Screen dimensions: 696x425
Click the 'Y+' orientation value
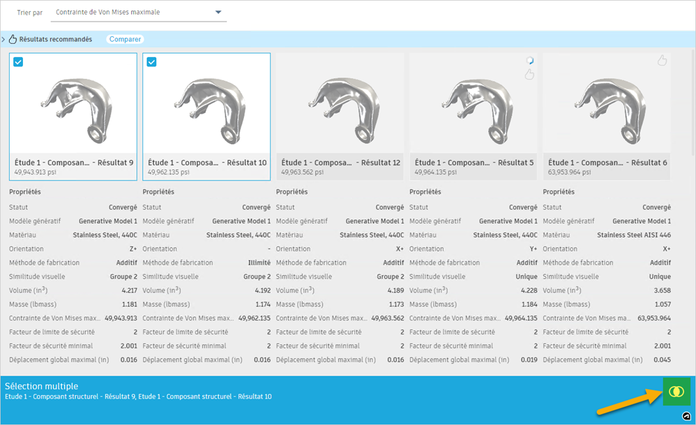click(x=533, y=249)
